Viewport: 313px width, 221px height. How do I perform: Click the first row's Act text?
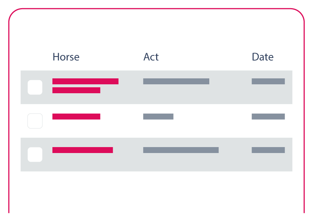(x=176, y=81)
